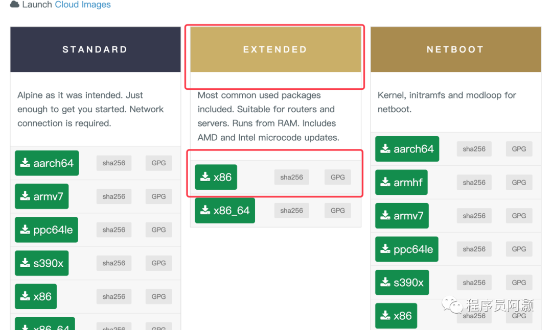Open GPG signature for Netboot aarch64
The image size is (552, 330).
519,149
